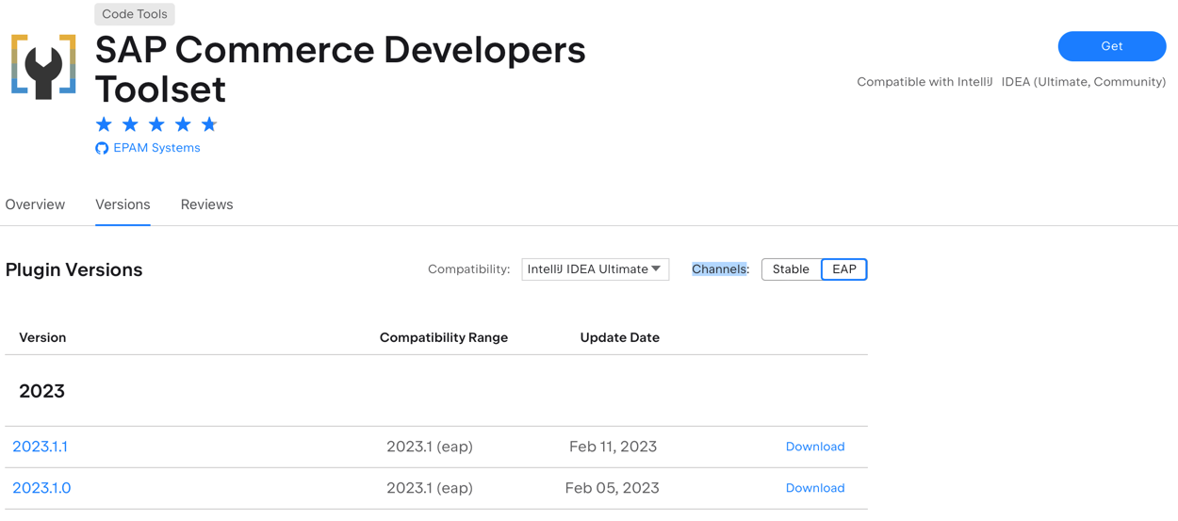This screenshot has width=1178, height=521.
Task: Download version 2023.1.1
Action: click(x=815, y=447)
